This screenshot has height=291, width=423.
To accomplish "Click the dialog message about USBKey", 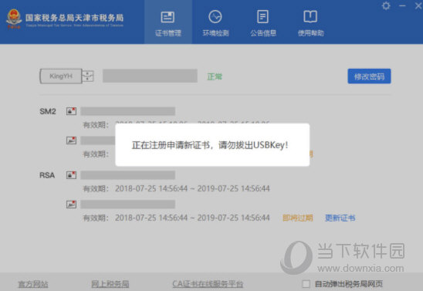I will 210,145.
